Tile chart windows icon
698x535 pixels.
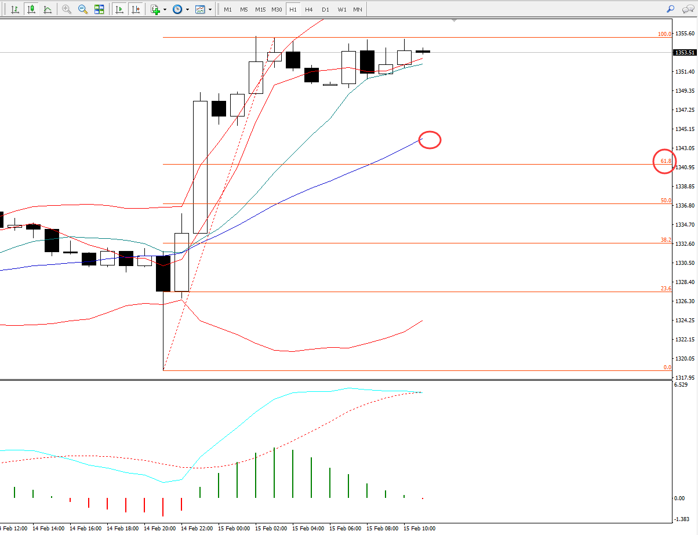pos(99,9)
